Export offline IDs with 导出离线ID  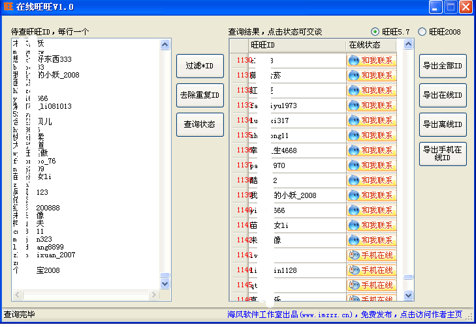point(443,124)
